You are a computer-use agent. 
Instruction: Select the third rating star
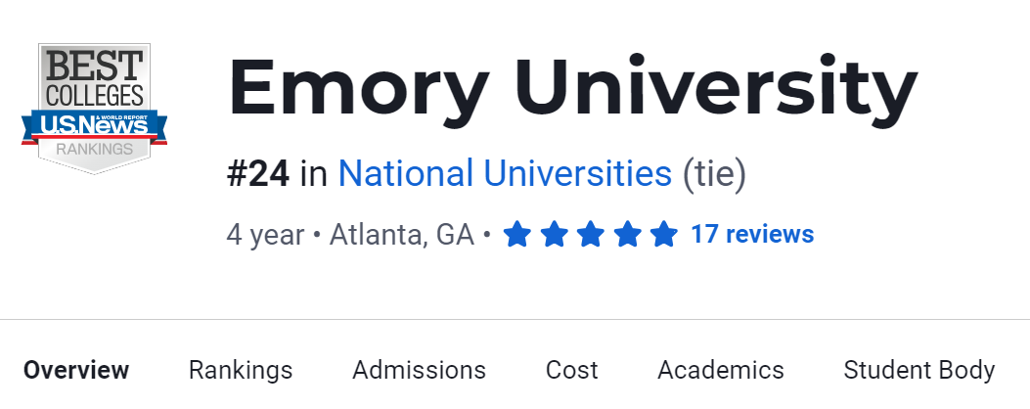[x=590, y=235]
